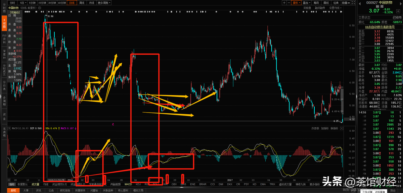
Task: Click the DK点自动提示涨跌信号 link
Action: (x=379, y=26)
